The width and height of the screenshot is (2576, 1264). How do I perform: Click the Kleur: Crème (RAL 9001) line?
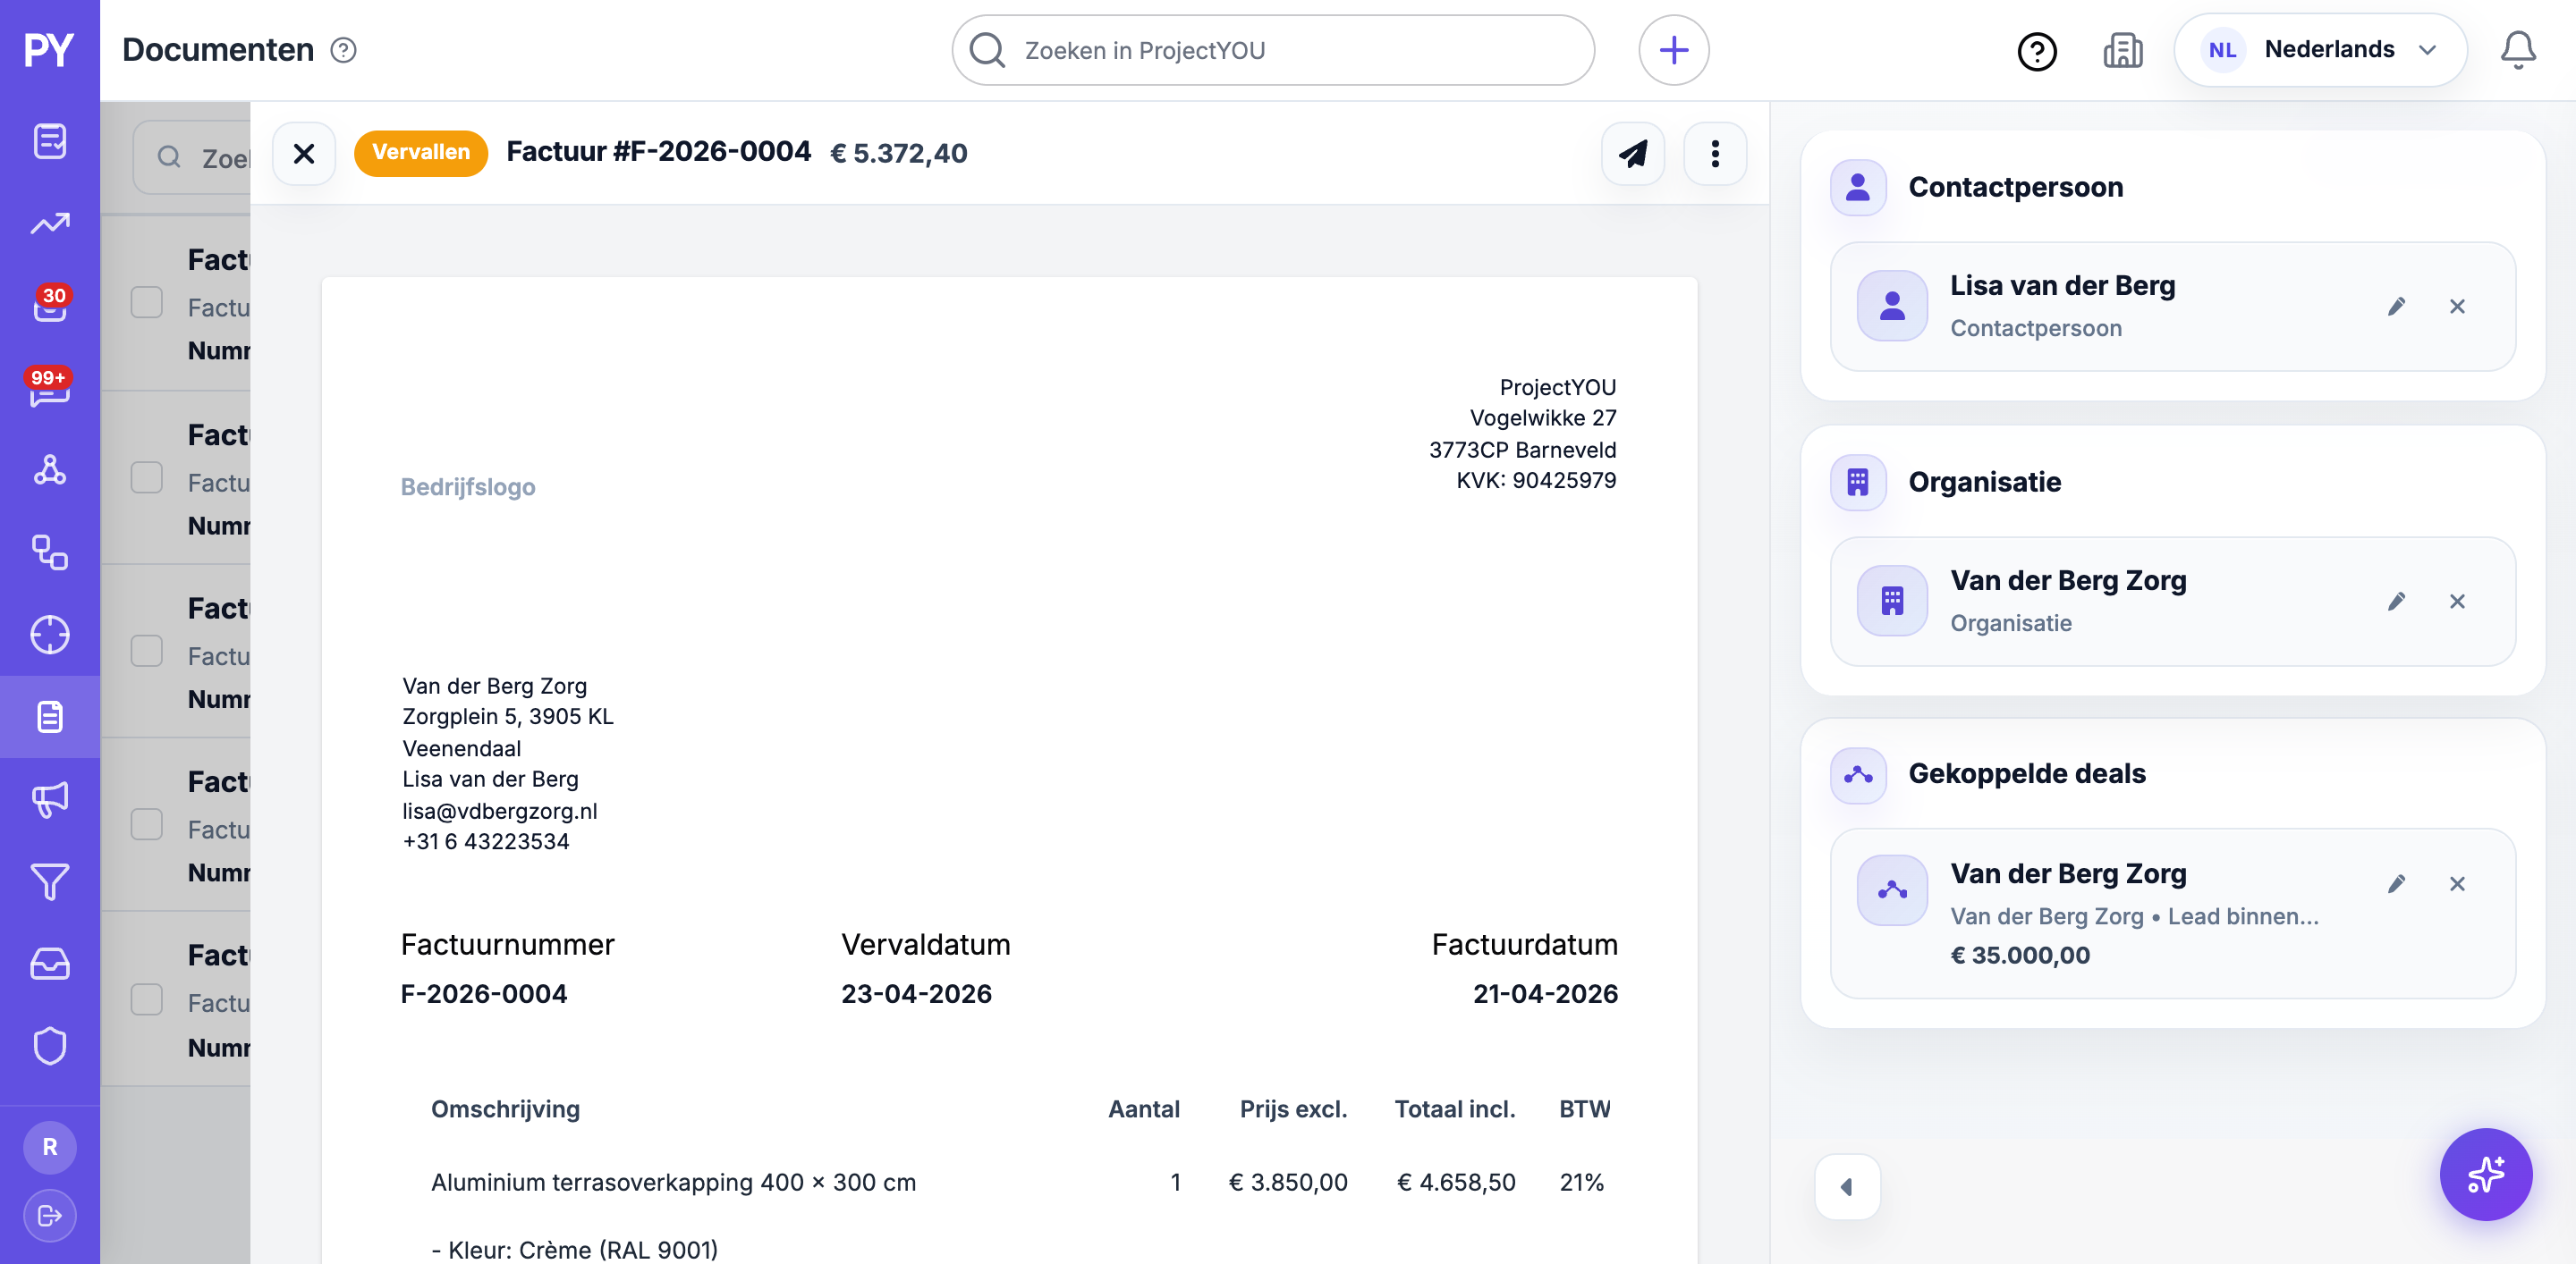coord(574,1250)
